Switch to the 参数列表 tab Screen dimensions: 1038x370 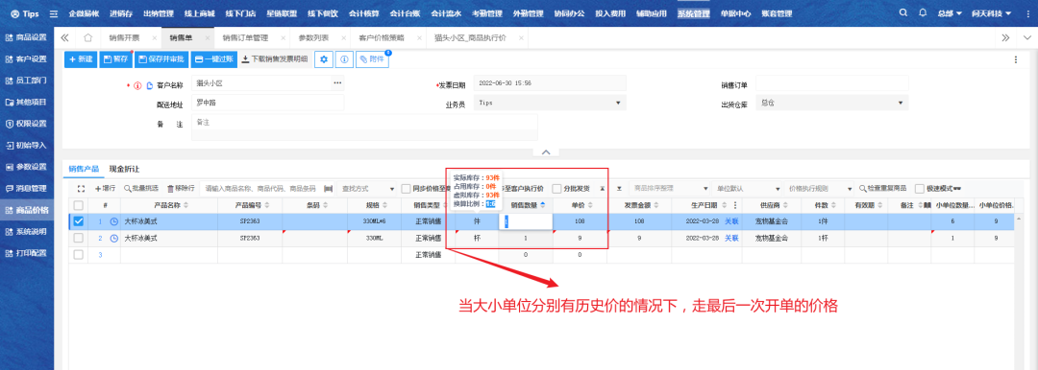point(313,38)
